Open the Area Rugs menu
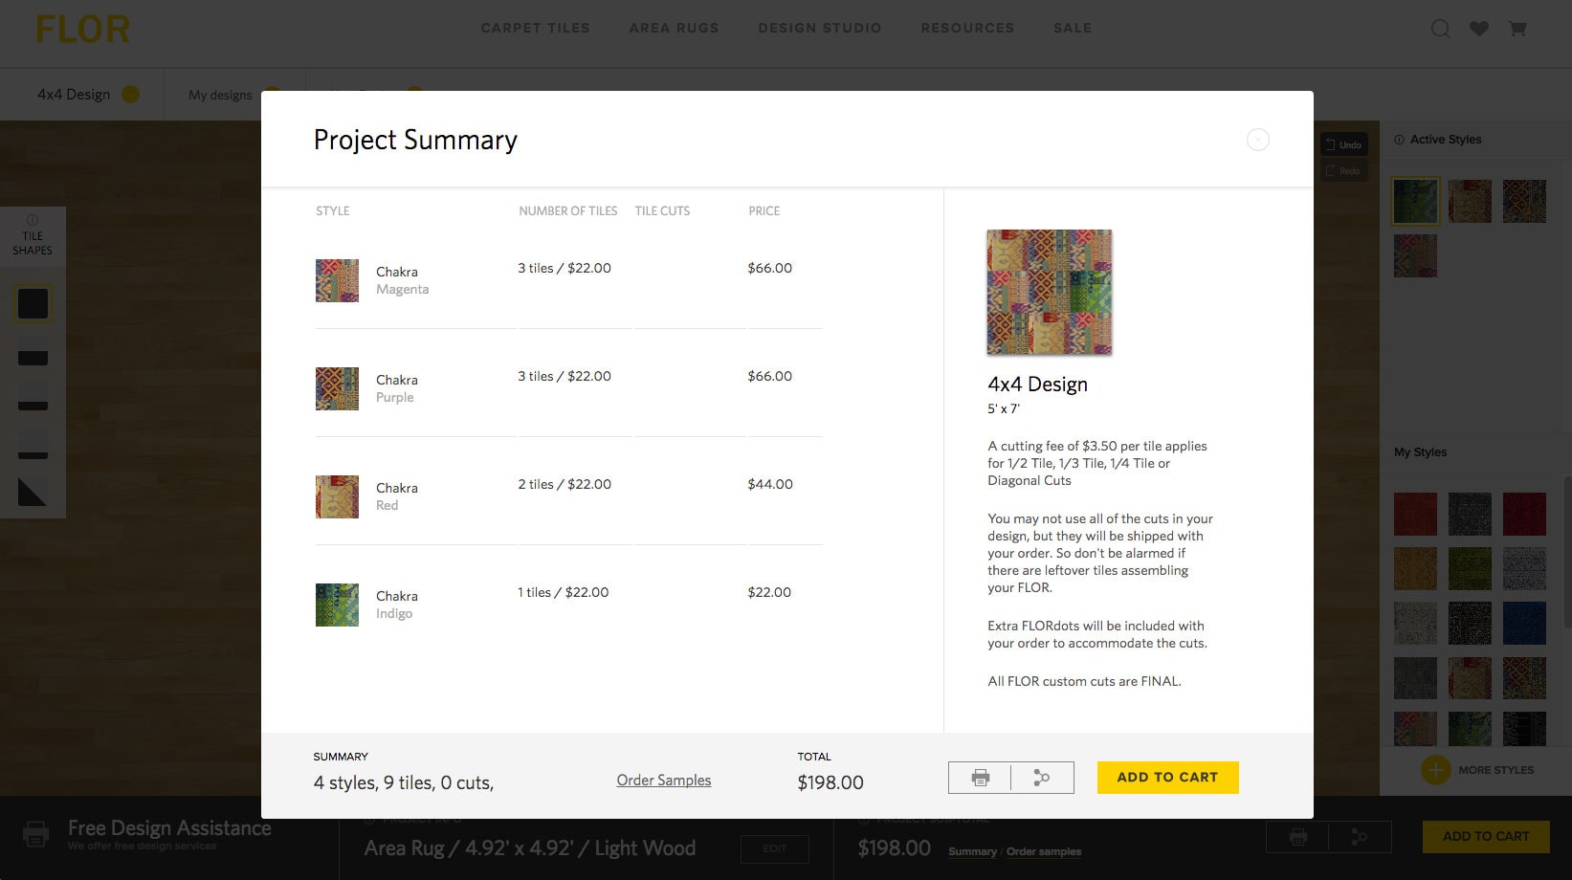Image resolution: width=1572 pixels, height=880 pixels. (x=674, y=28)
